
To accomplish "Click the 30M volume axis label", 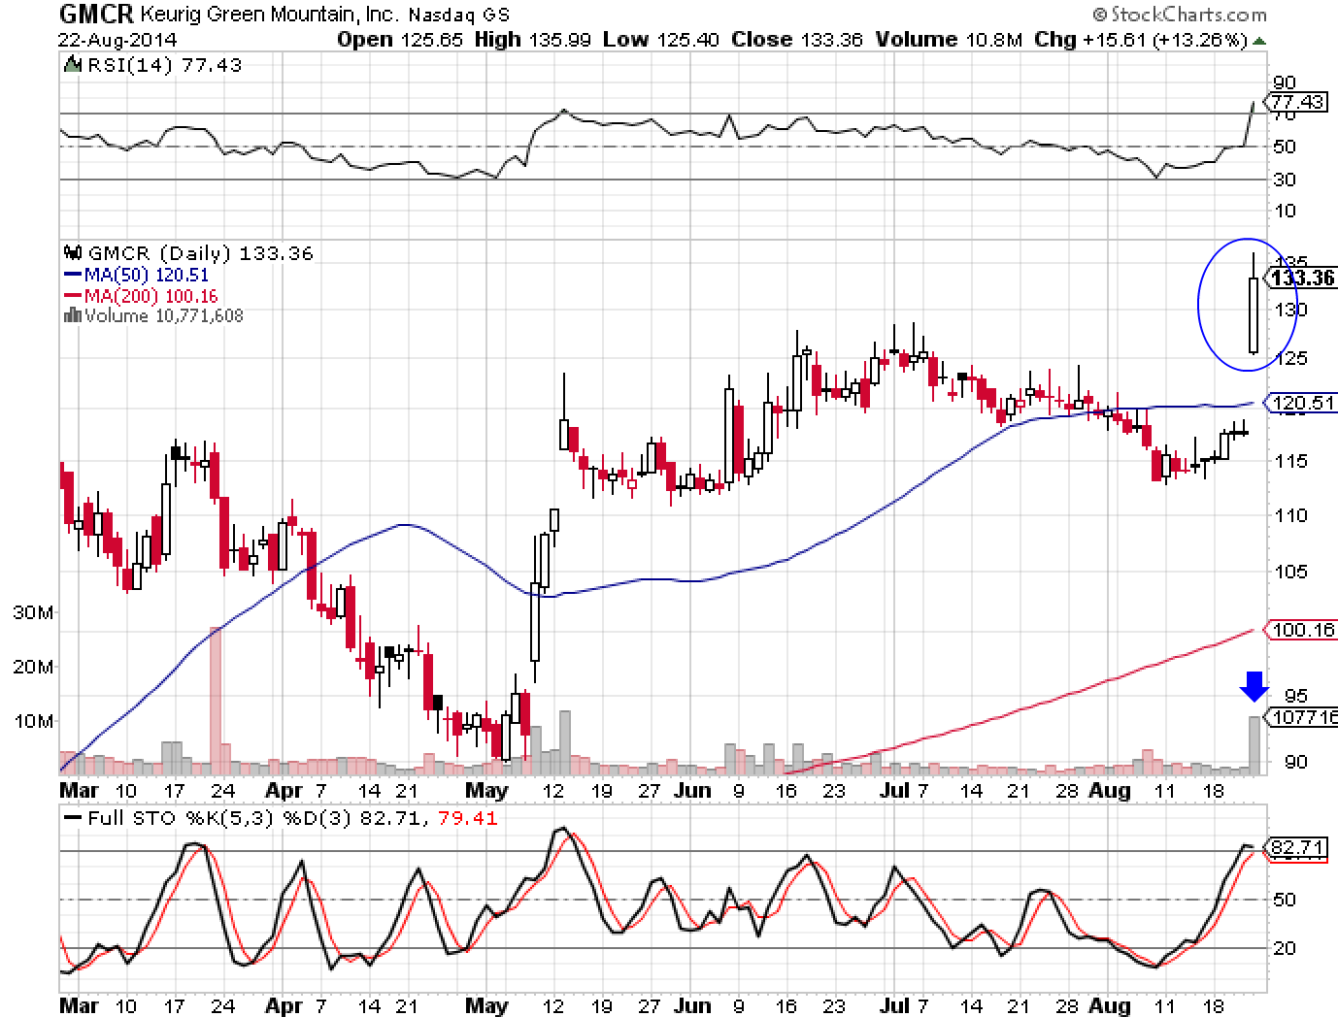I will (33, 612).
